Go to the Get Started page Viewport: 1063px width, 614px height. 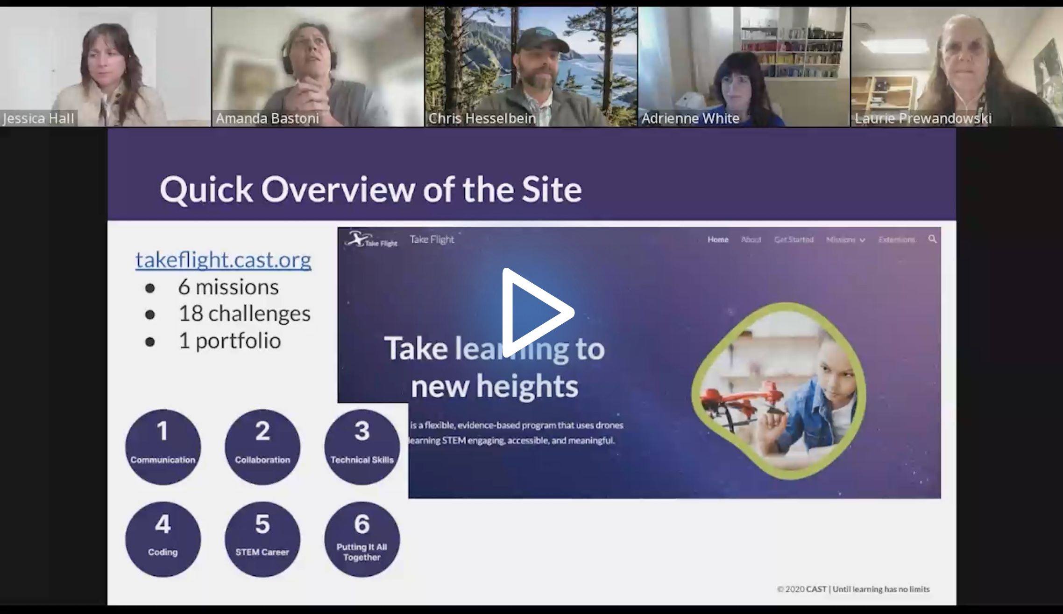coord(794,240)
